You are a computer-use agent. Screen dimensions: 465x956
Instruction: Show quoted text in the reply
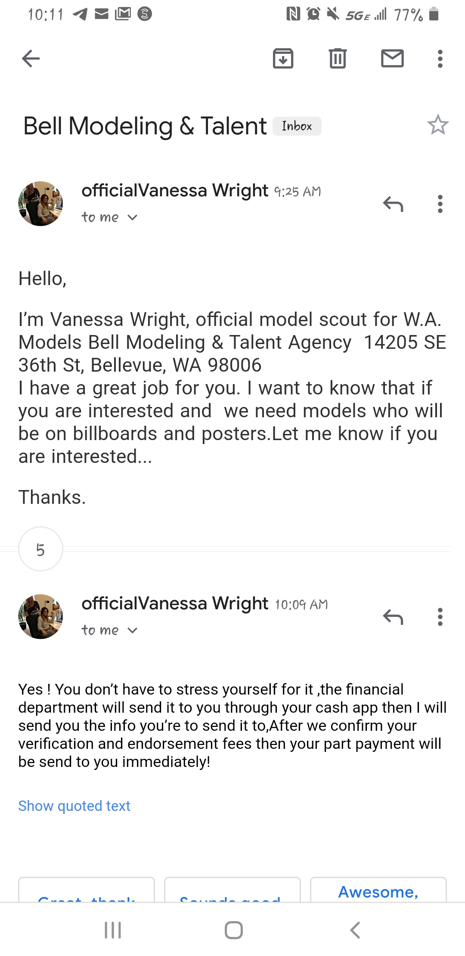point(74,806)
